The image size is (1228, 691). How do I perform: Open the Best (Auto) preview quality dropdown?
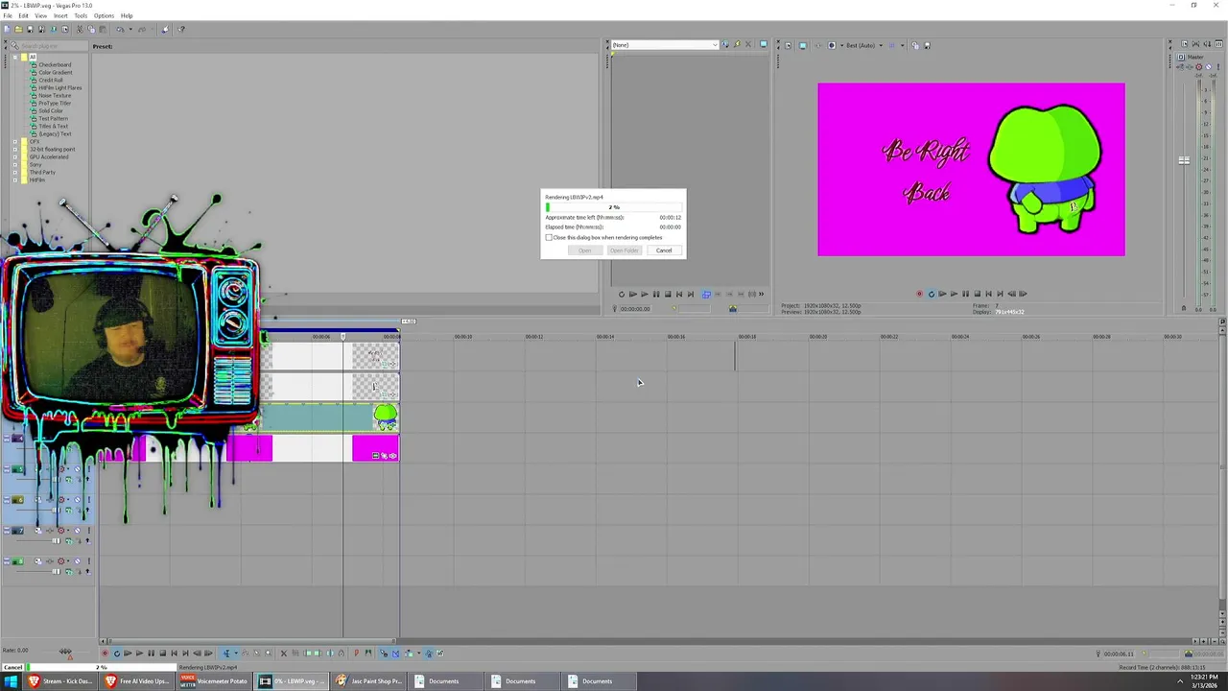point(881,45)
